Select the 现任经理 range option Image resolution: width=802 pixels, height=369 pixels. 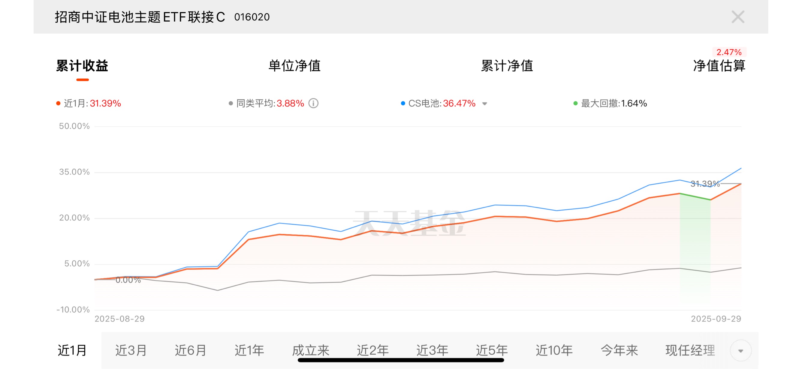tap(690, 350)
